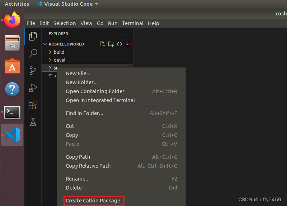Refresh the Explorer tree

tap(119, 44)
